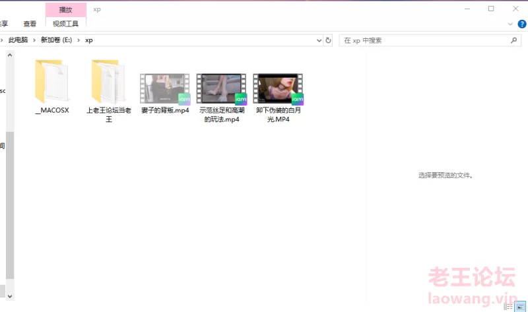Click the _MACOSX folder name label

pos(52,110)
